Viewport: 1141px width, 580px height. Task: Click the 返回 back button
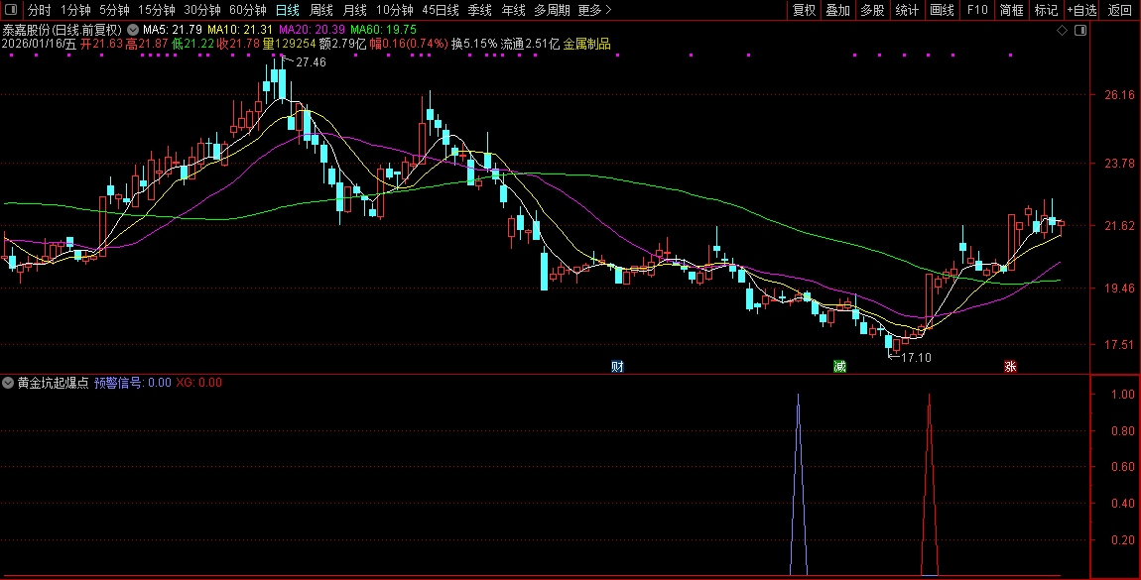tap(1119, 10)
